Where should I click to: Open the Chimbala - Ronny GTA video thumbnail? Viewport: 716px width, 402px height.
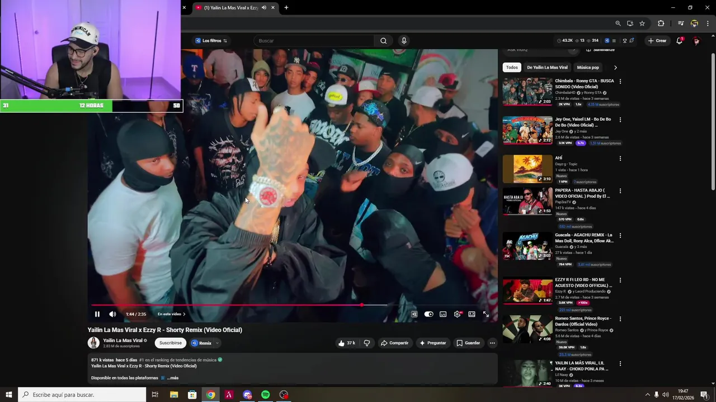(x=527, y=92)
